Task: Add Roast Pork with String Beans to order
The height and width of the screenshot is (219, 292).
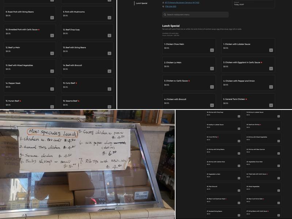Action: coord(52,18)
